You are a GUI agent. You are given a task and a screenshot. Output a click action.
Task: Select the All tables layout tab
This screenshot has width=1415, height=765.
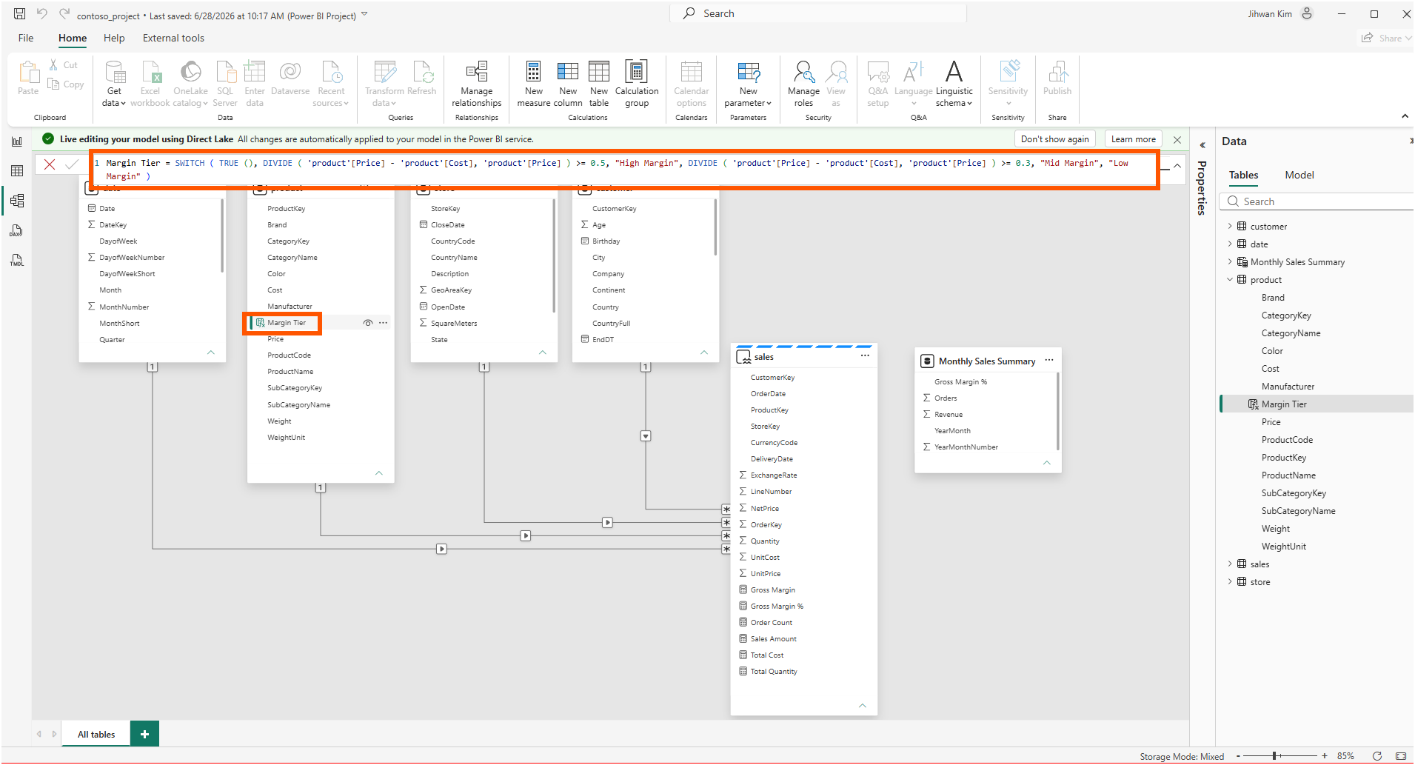(96, 734)
